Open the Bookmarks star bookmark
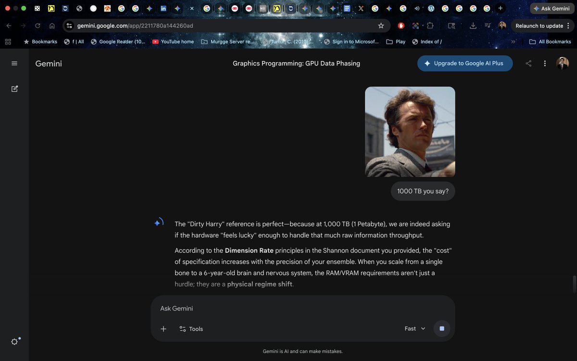 tap(40, 42)
